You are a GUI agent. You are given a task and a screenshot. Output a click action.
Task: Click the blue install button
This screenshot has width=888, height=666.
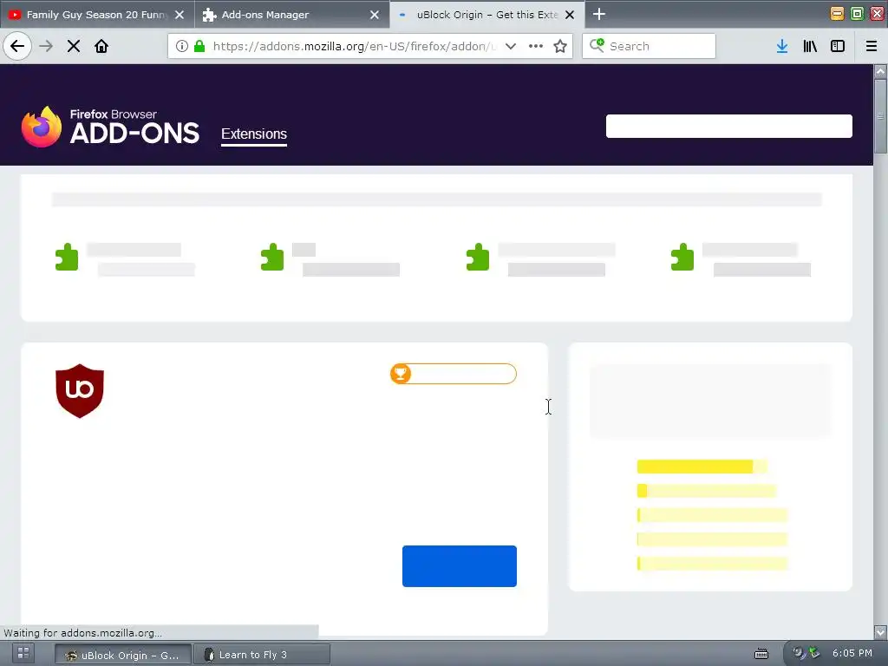[x=460, y=566]
